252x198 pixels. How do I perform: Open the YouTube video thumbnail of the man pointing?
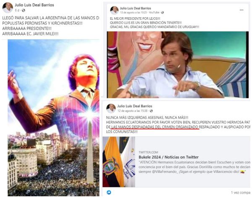(x=178, y=65)
